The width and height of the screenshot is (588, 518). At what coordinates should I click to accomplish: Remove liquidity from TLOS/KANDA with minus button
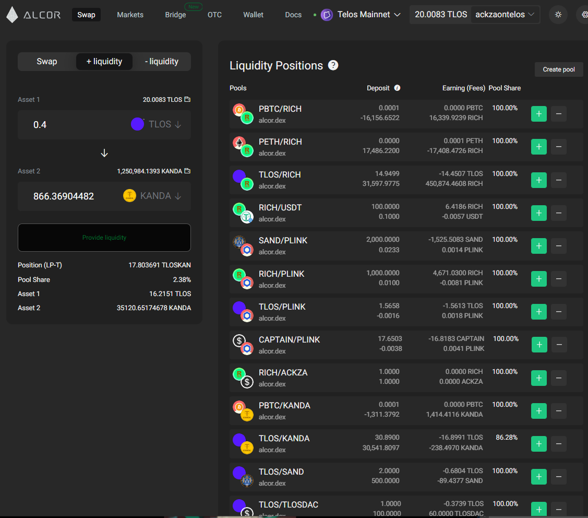point(558,444)
